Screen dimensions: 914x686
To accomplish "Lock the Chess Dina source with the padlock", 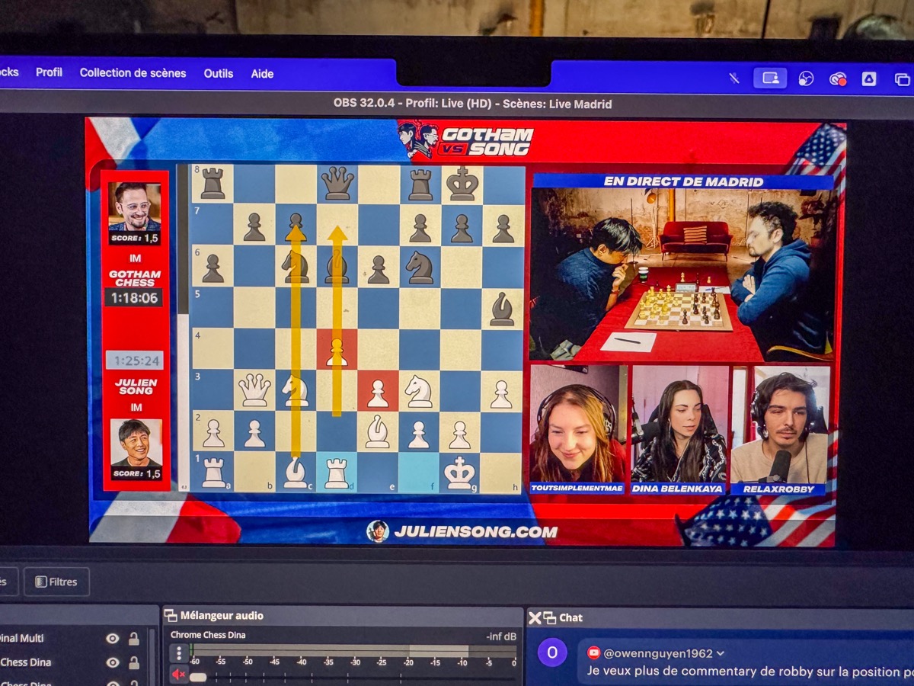I will tap(133, 662).
